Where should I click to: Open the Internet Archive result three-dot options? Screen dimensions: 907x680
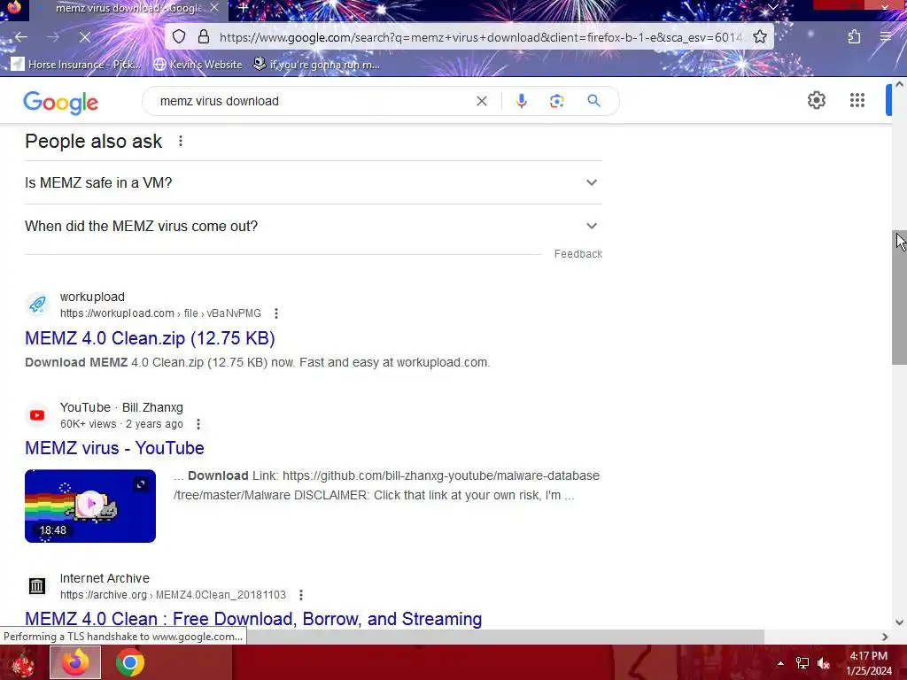pyautogui.click(x=301, y=595)
